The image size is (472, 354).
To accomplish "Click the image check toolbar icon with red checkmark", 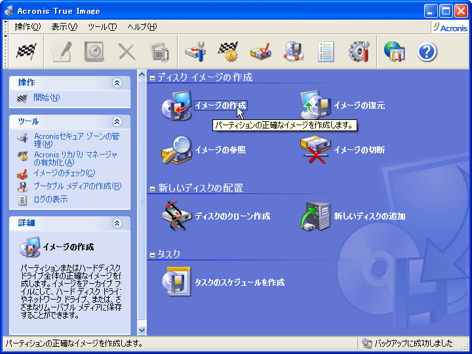I will pyautogui.click(x=261, y=52).
